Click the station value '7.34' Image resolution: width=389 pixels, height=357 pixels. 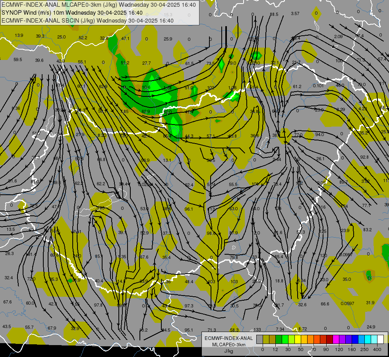point(280,329)
